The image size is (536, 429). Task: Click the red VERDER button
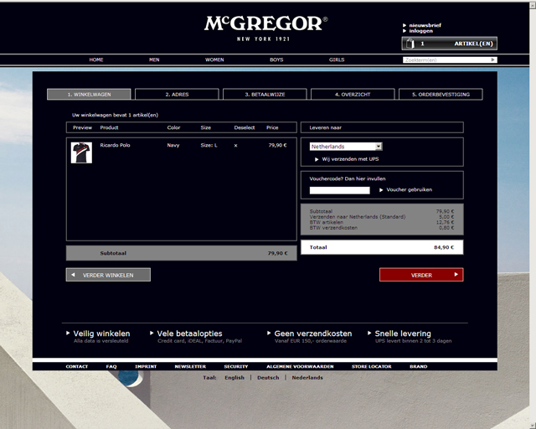421,275
